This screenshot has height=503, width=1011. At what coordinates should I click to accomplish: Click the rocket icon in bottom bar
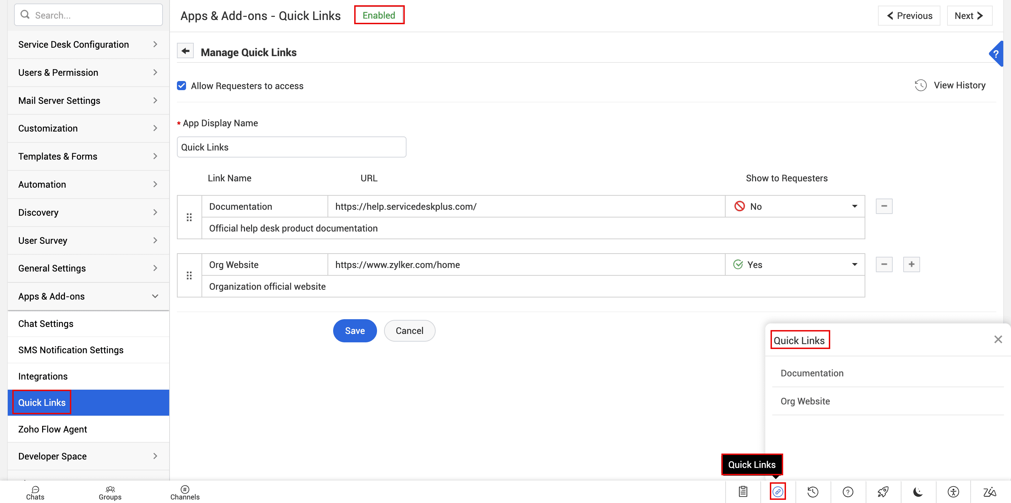point(883,492)
